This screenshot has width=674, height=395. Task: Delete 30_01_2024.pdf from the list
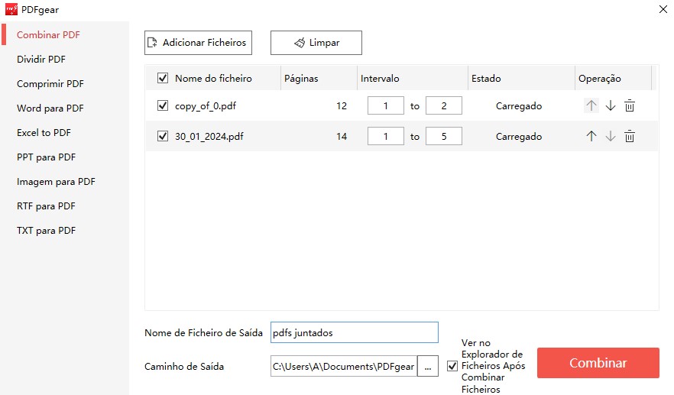630,136
